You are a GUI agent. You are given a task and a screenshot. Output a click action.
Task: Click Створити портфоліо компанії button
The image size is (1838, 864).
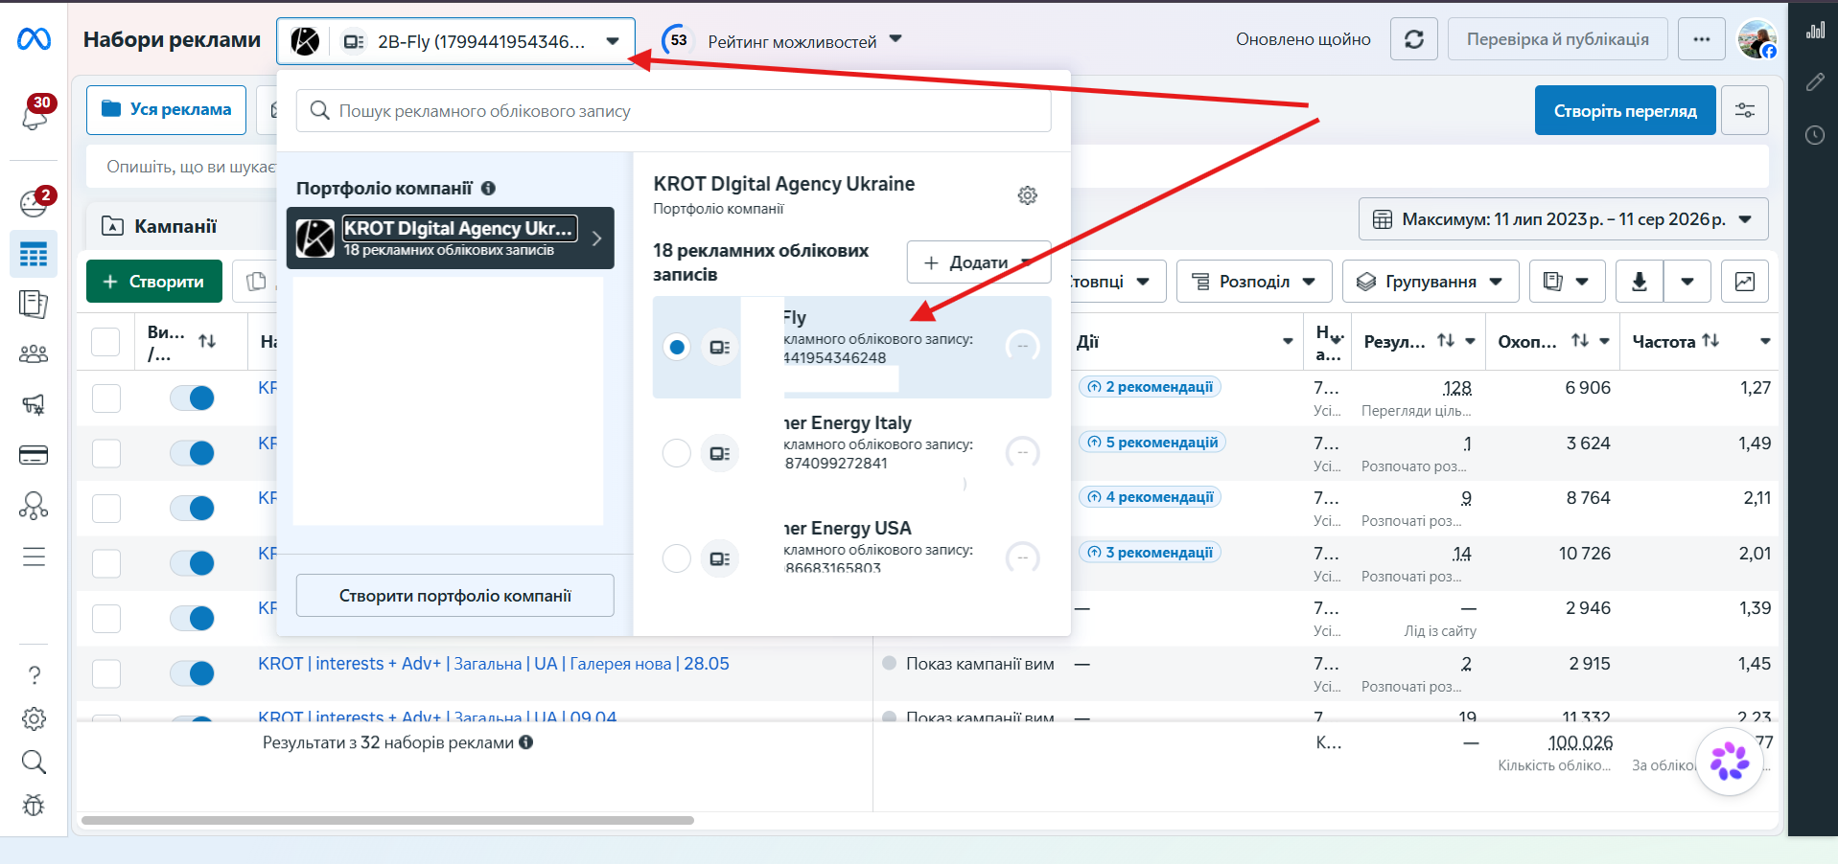click(x=455, y=596)
